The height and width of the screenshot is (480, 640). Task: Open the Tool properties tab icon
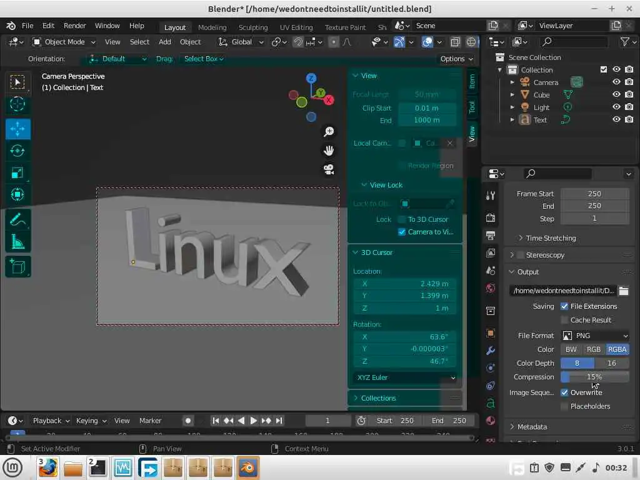tap(491, 196)
